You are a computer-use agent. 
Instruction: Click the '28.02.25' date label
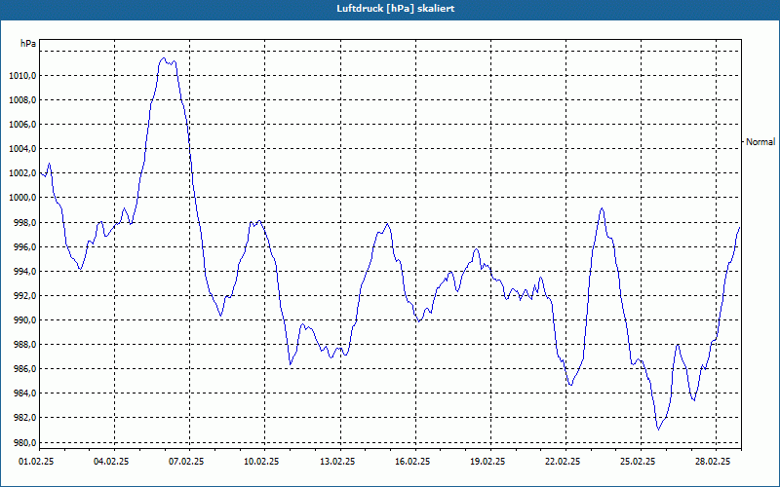click(714, 461)
